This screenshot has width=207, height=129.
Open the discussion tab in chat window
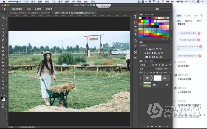point(179,21)
